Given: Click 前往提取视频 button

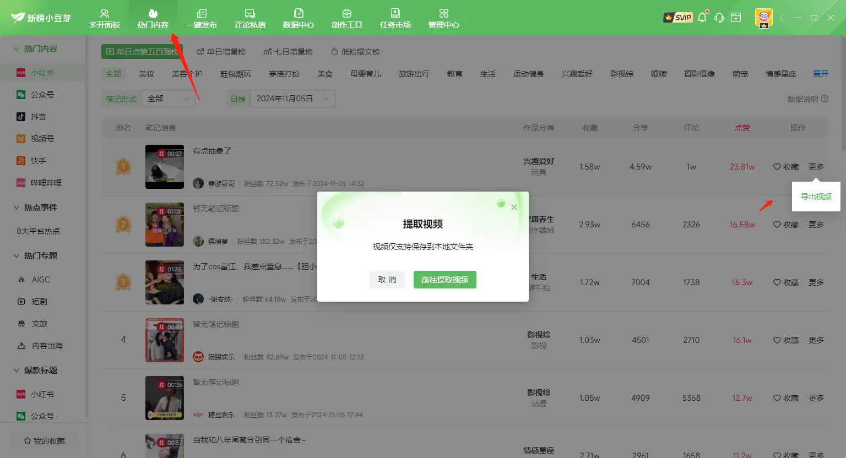Looking at the screenshot, I should [x=445, y=280].
